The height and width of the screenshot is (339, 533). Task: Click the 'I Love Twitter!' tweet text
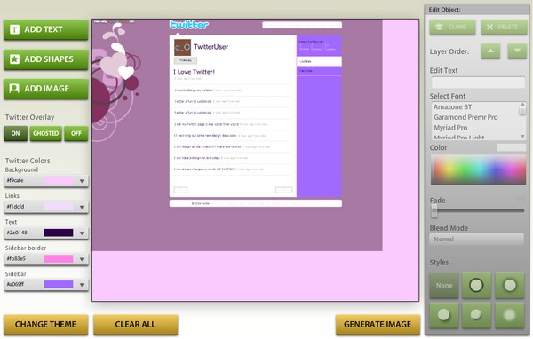194,72
